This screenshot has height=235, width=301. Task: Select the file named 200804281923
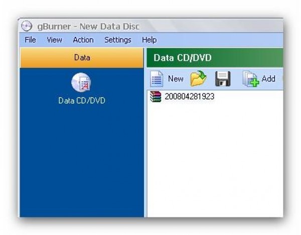pyautogui.click(x=189, y=96)
